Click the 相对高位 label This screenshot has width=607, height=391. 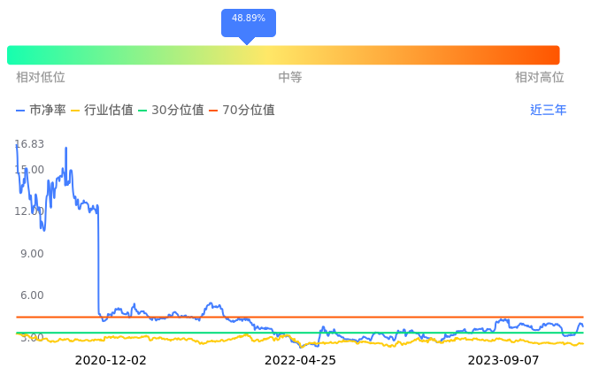coord(540,78)
